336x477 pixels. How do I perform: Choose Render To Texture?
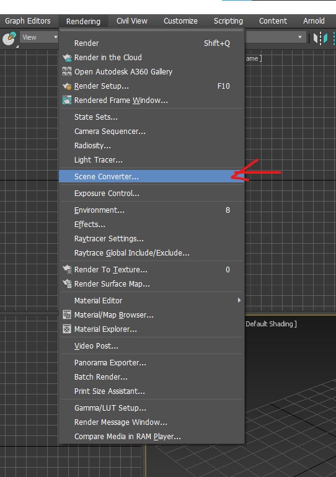click(152, 270)
